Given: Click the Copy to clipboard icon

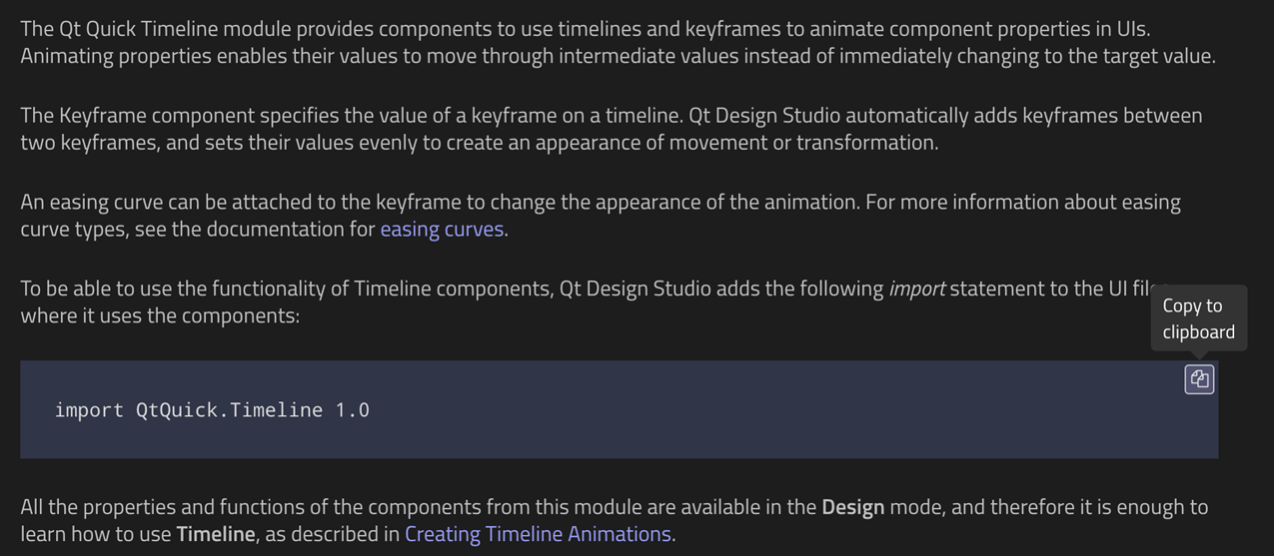Looking at the screenshot, I should [1199, 379].
